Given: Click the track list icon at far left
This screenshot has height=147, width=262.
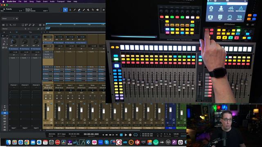Looking at the screenshot, I should tap(3, 25).
